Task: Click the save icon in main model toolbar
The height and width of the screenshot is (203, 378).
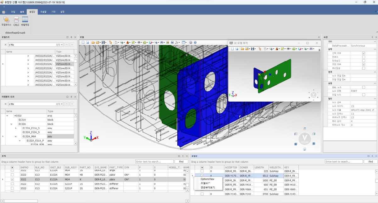Action: [x=103, y=42]
